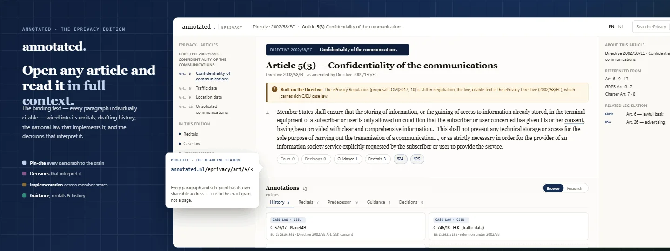The image size is (670, 251).
Task: Click "About this article" heading
Action: pyautogui.click(x=625, y=45)
